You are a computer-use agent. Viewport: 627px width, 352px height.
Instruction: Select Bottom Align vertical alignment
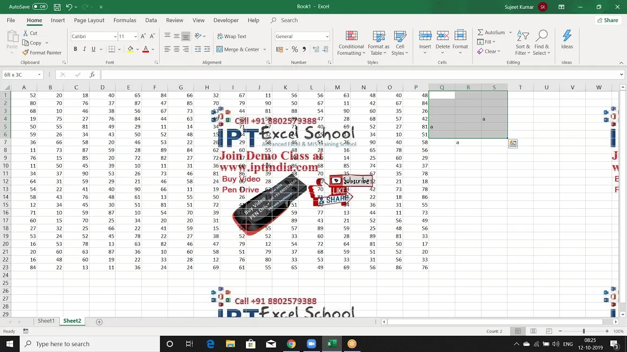[186, 36]
